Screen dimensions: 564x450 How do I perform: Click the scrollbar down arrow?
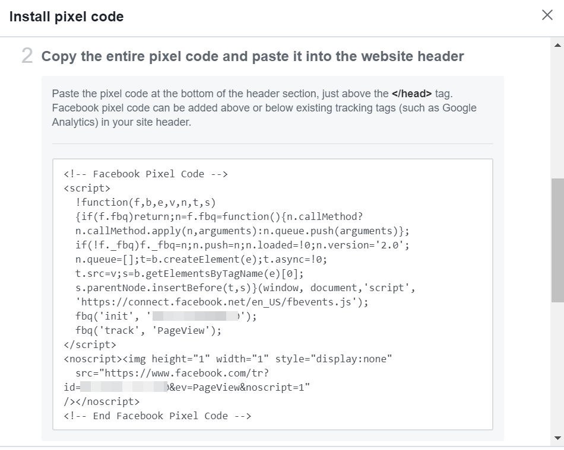[557, 438]
